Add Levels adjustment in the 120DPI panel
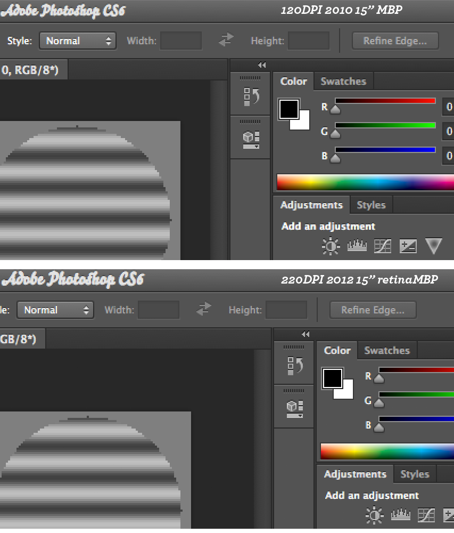This screenshot has width=454, height=533. click(x=357, y=246)
